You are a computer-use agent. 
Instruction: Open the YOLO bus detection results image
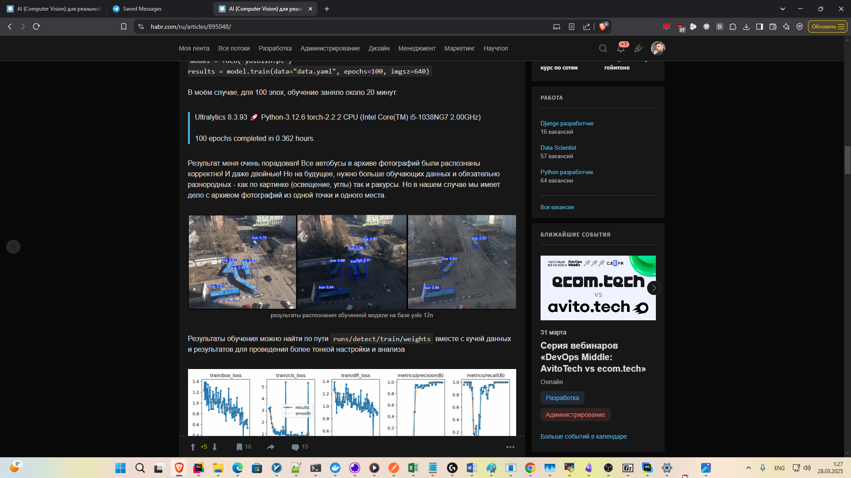[352, 262]
